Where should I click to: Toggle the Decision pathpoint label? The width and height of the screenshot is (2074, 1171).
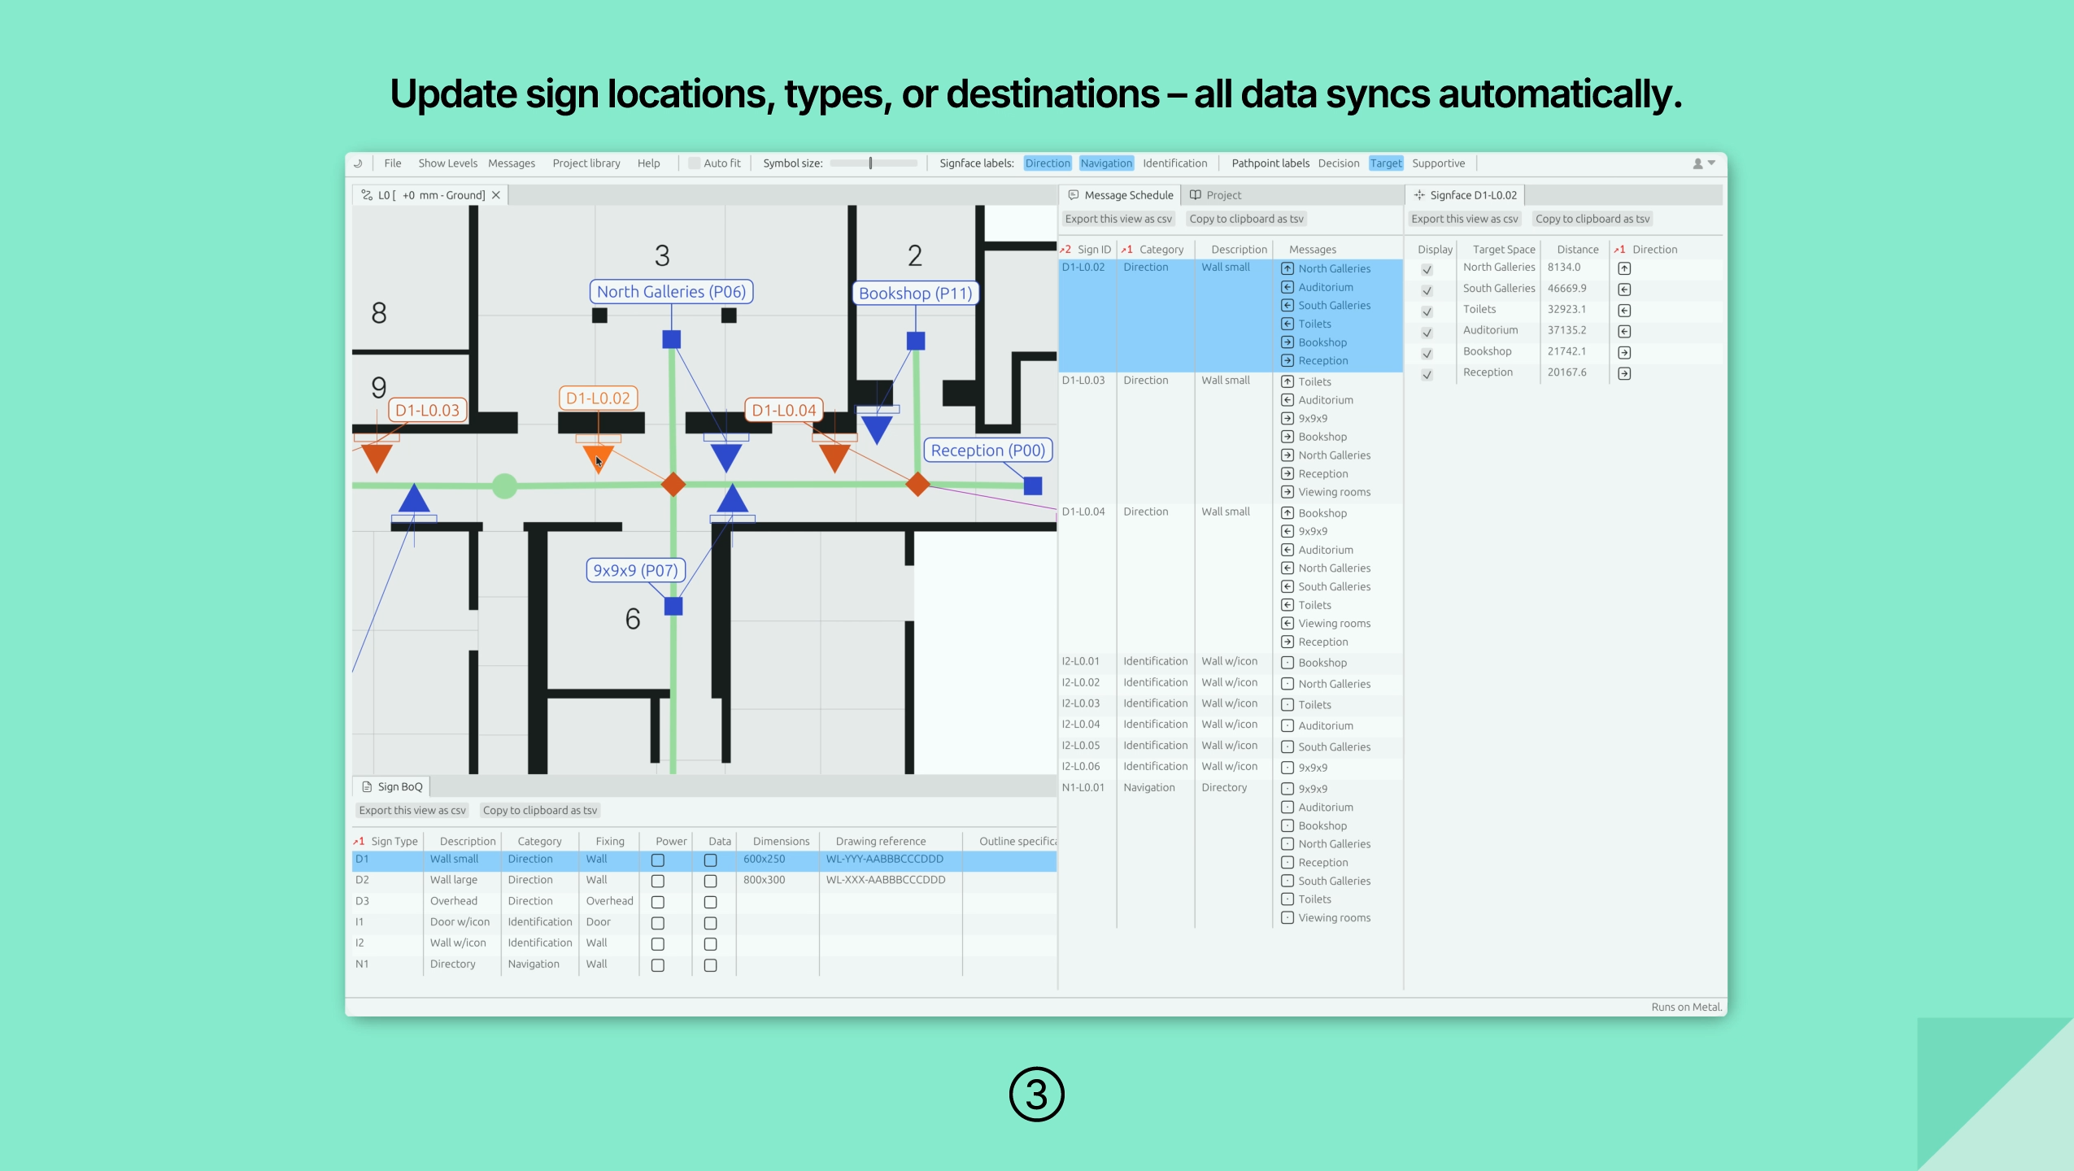[1337, 163]
